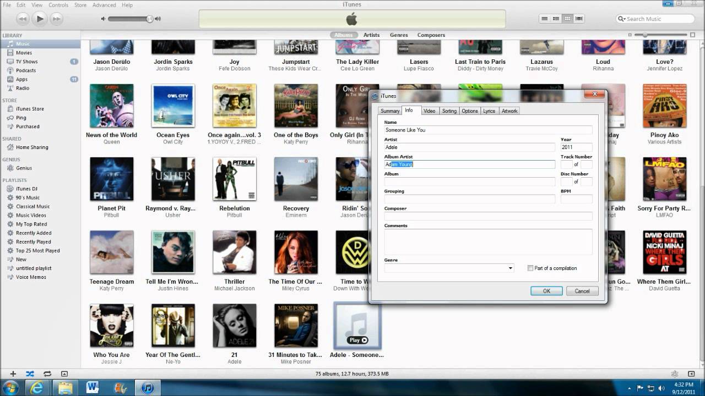Screen dimensions: 705x396
Task: Open Internet Explorer from the taskbar
Action: pos(37,388)
